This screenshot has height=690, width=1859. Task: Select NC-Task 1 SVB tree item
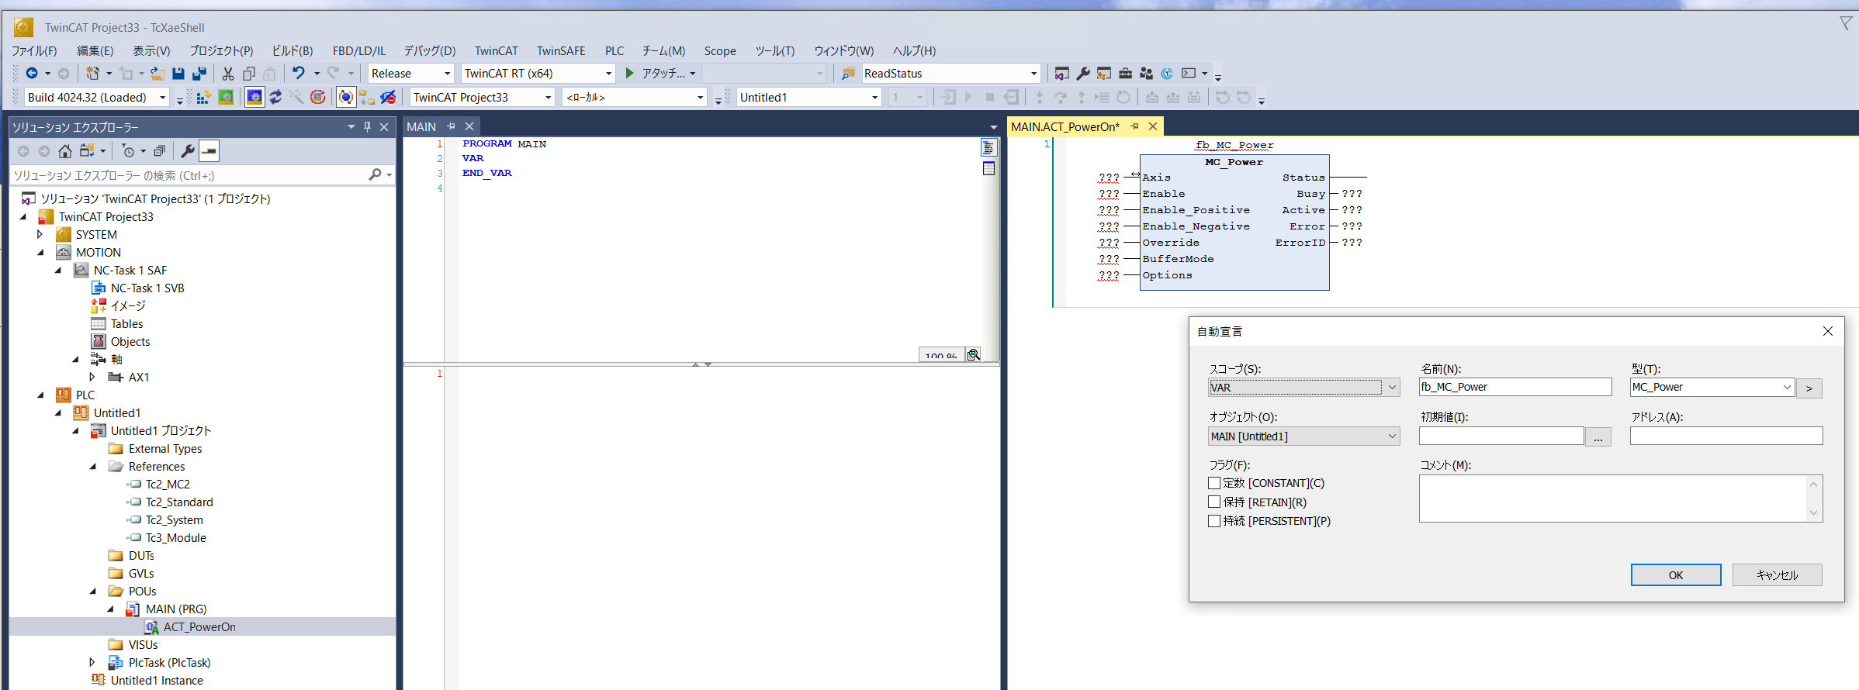click(x=147, y=288)
